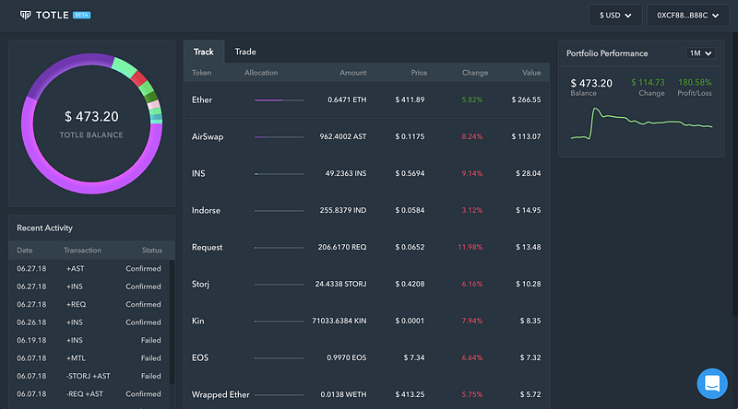Image resolution: width=738 pixels, height=409 pixels.
Task: Change the 1M performance period dropdown
Action: click(x=700, y=53)
